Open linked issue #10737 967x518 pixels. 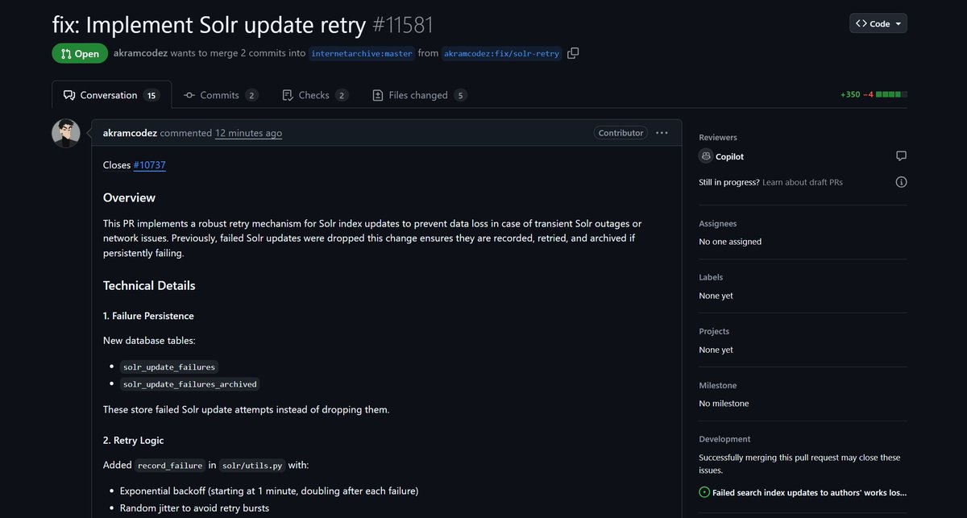pyautogui.click(x=149, y=165)
